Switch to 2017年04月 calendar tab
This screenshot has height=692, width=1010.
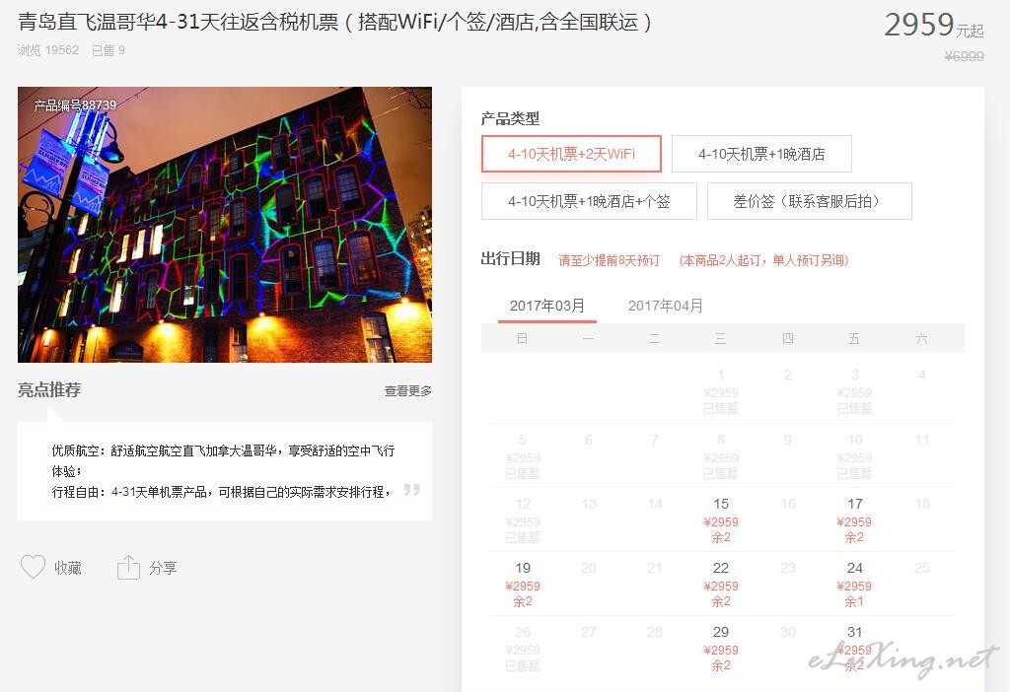click(665, 306)
